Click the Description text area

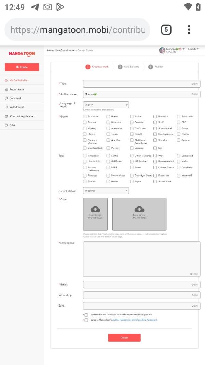coord(141,259)
